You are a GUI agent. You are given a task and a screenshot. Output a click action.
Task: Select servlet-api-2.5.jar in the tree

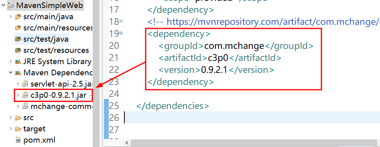click(x=61, y=84)
